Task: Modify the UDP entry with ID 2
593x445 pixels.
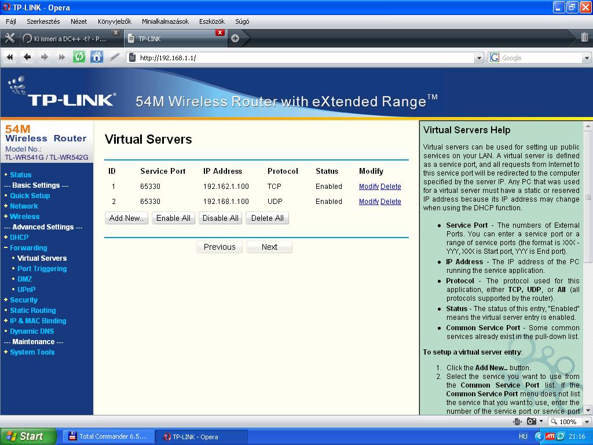Action: click(369, 202)
